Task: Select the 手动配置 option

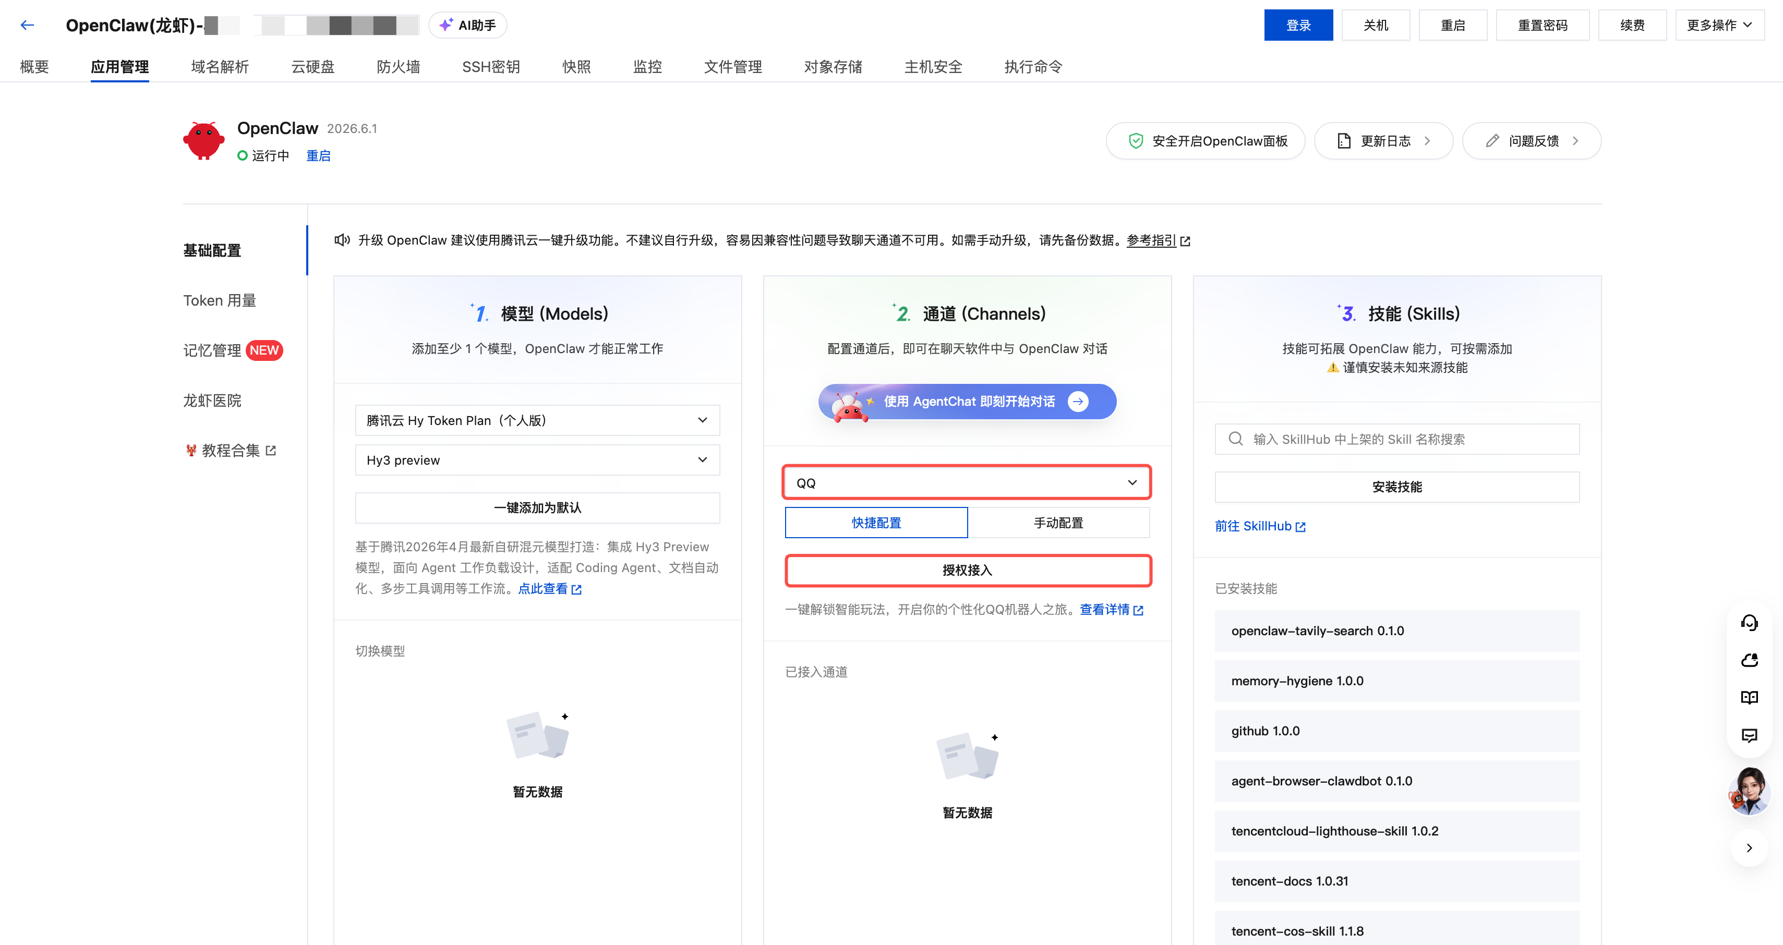Action: coord(1058,523)
